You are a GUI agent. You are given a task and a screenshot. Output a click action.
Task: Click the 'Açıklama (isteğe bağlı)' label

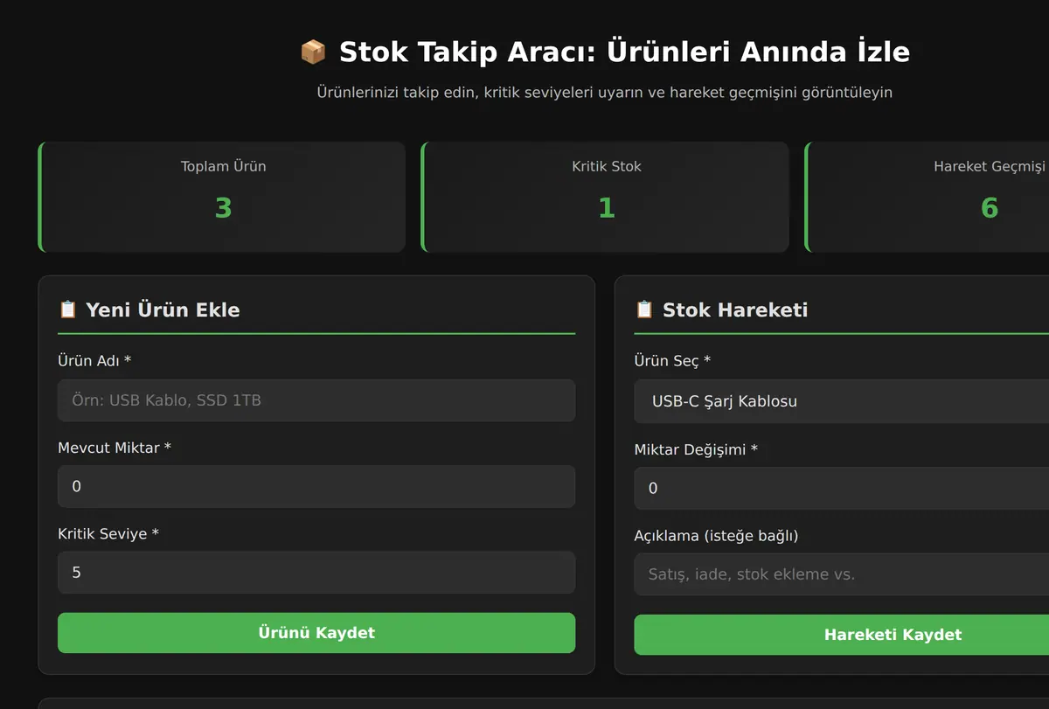pyautogui.click(x=716, y=536)
